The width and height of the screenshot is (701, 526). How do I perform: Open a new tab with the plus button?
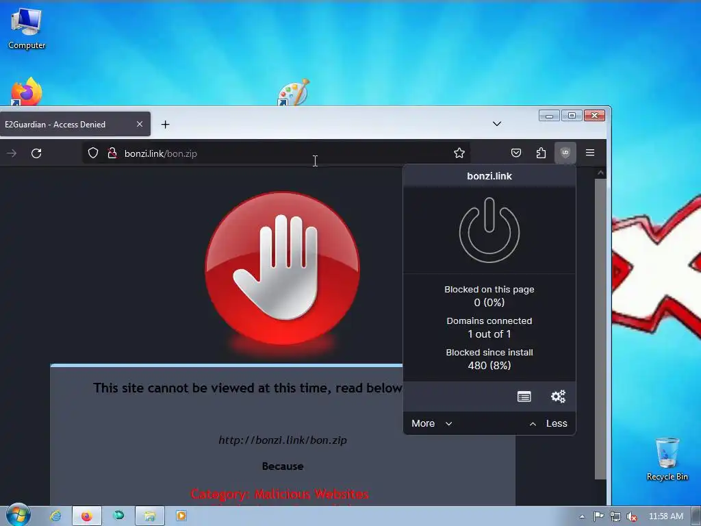click(x=166, y=125)
